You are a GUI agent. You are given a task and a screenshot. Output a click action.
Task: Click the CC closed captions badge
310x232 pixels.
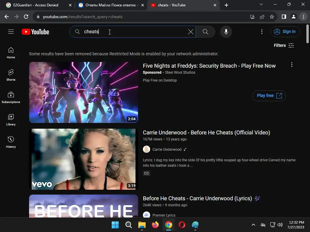[x=147, y=173]
